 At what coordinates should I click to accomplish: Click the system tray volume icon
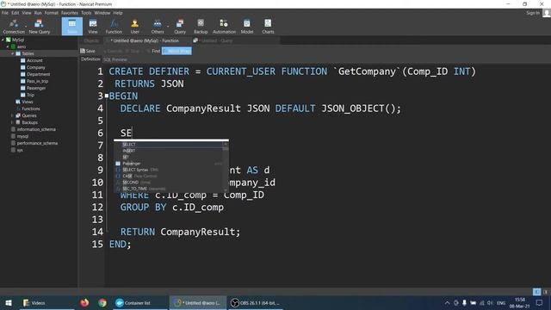pyautogui.click(x=490, y=302)
